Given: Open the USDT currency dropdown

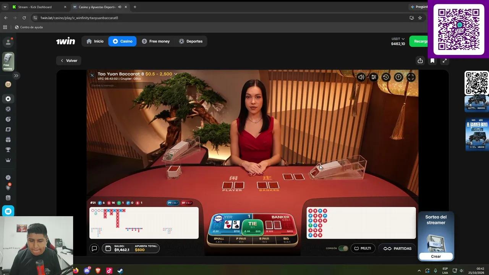Looking at the screenshot, I should point(398,39).
